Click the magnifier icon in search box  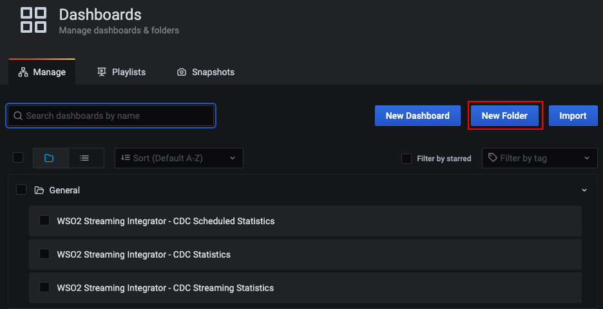coord(17,116)
